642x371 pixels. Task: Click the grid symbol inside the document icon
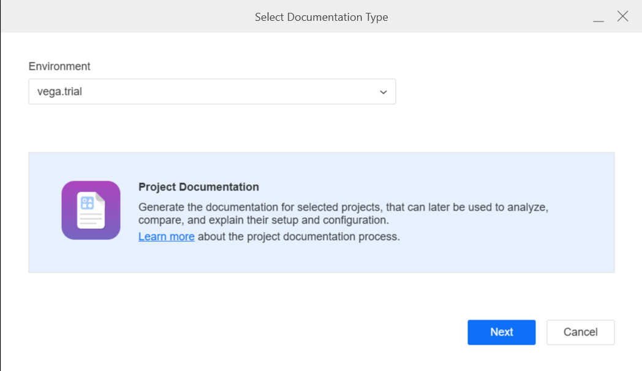[87, 203]
